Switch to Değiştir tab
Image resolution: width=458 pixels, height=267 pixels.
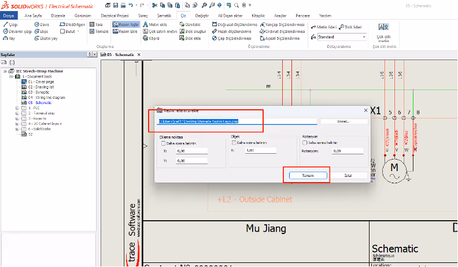click(x=202, y=16)
